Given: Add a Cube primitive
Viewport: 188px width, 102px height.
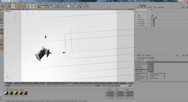Looking at the screenshot, I should [54, 6].
